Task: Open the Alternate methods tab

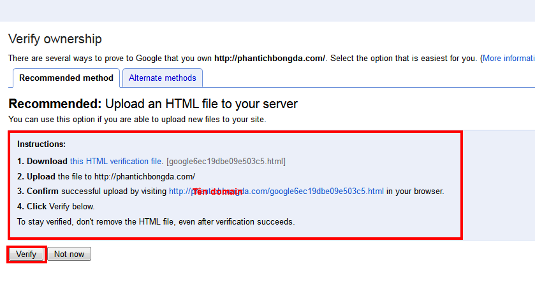Action: (162, 78)
